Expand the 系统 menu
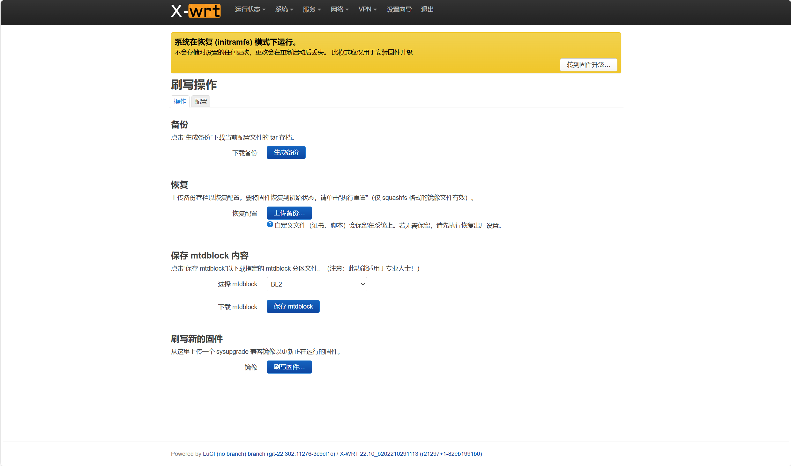The width and height of the screenshot is (791, 466). click(284, 9)
